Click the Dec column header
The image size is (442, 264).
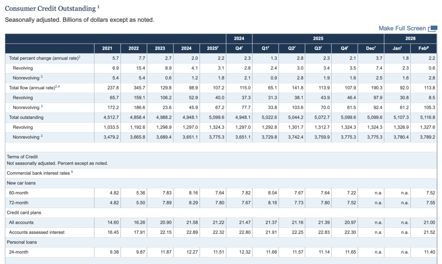tap(371, 48)
